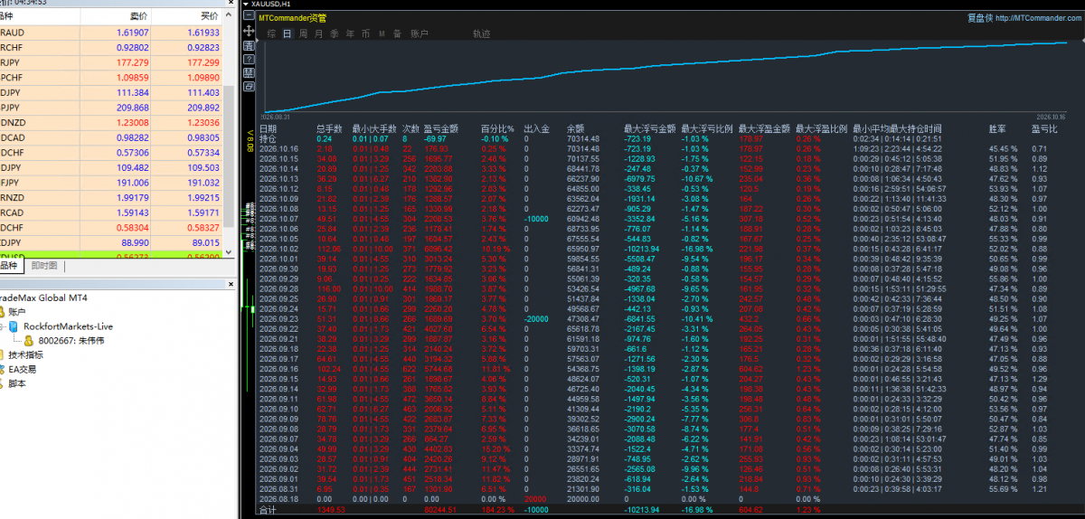Select the 月 (monthly) period tab
This screenshot has width=1085, height=519.
[318, 33]
